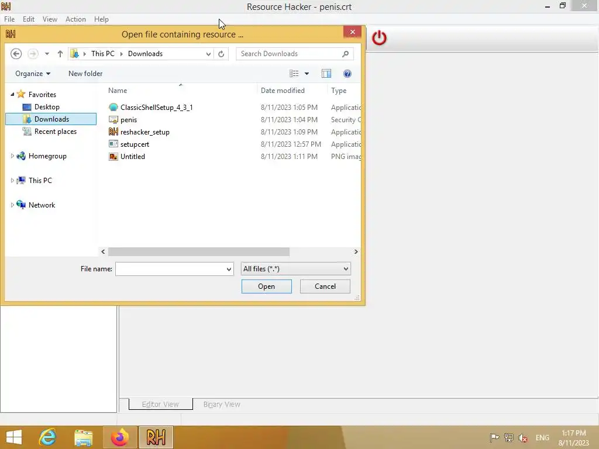Open view options dropdown arrow
Image resolution: width=599 pixels, height=449 pixels.
click(x=307, y=73)
